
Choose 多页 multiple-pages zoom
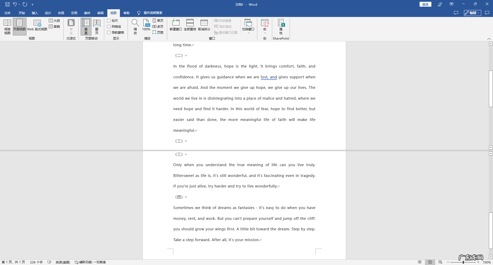click(158, 27)
